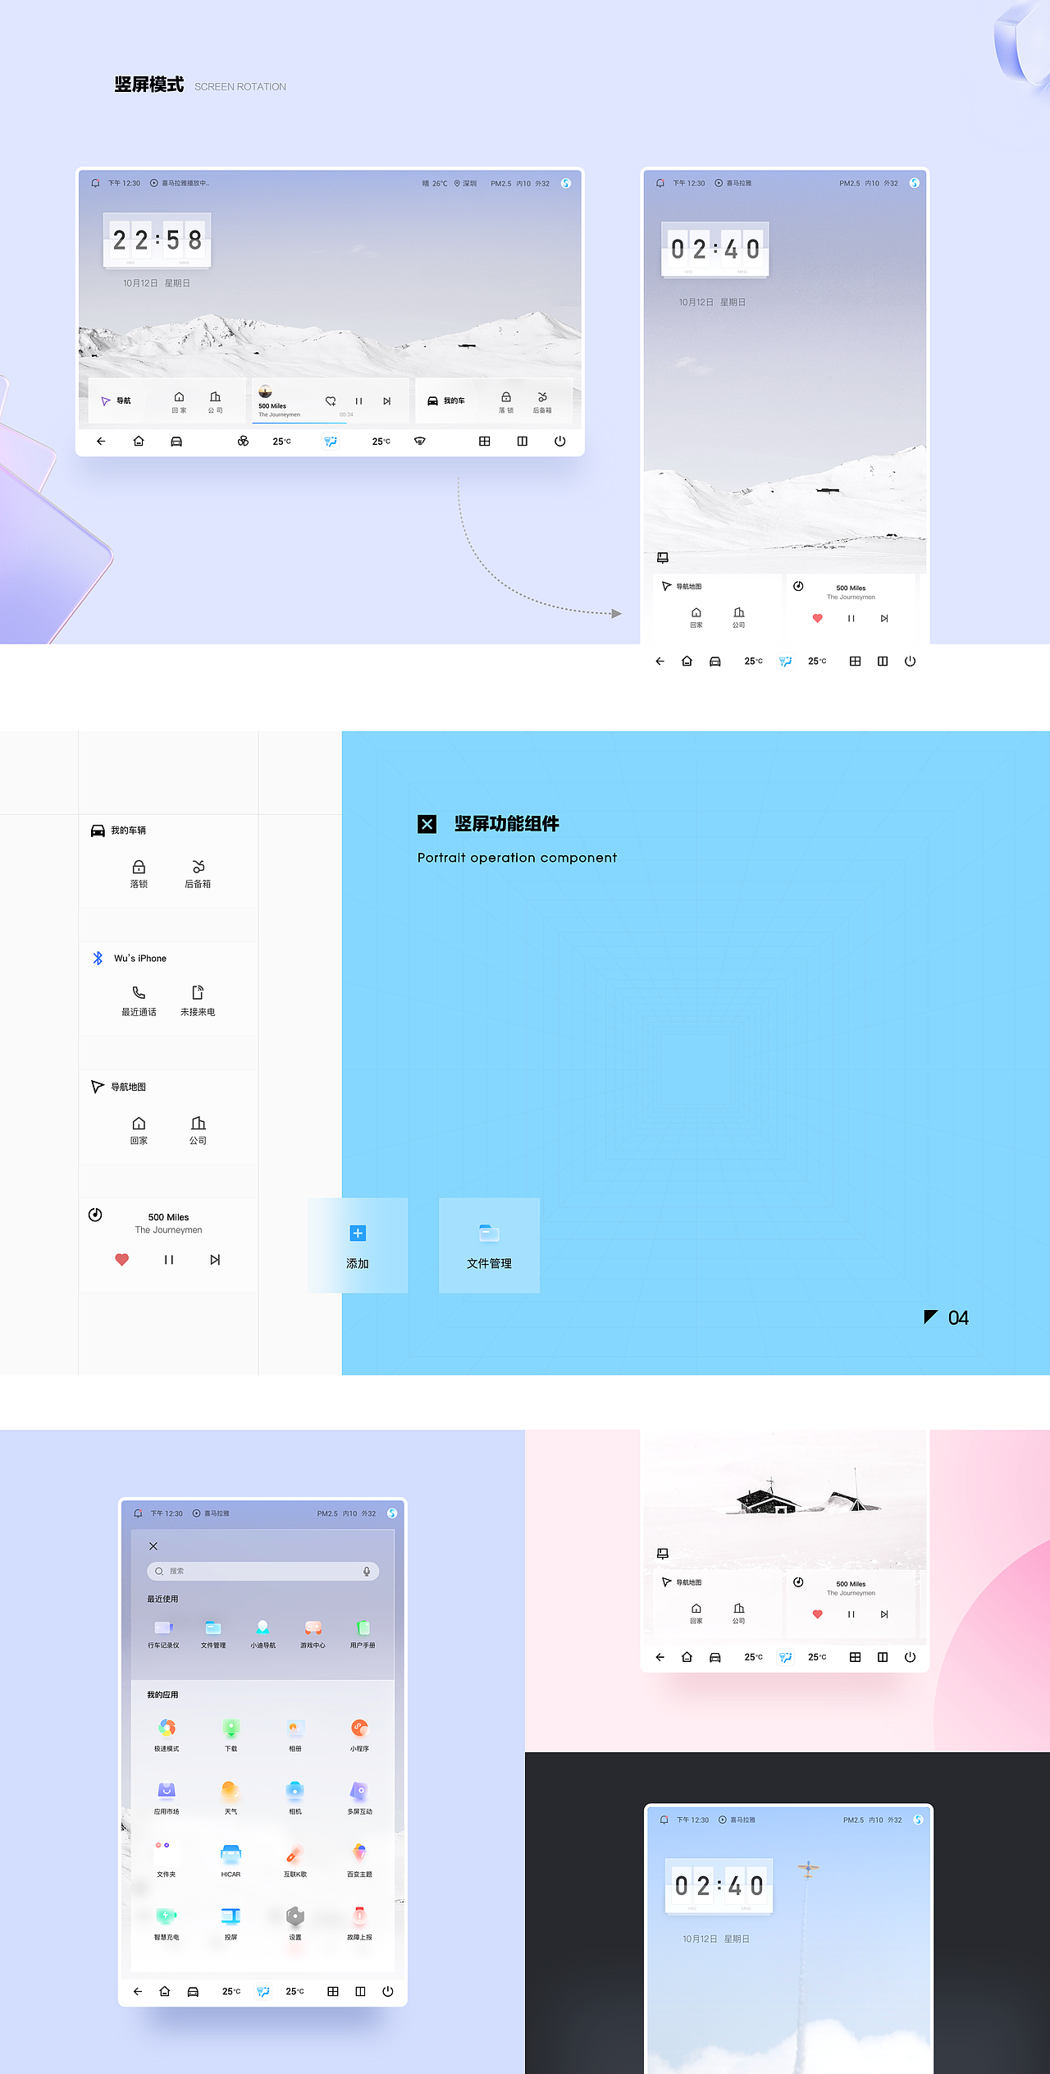Go back using arrow on landscape dock

[x=101, y=442]
